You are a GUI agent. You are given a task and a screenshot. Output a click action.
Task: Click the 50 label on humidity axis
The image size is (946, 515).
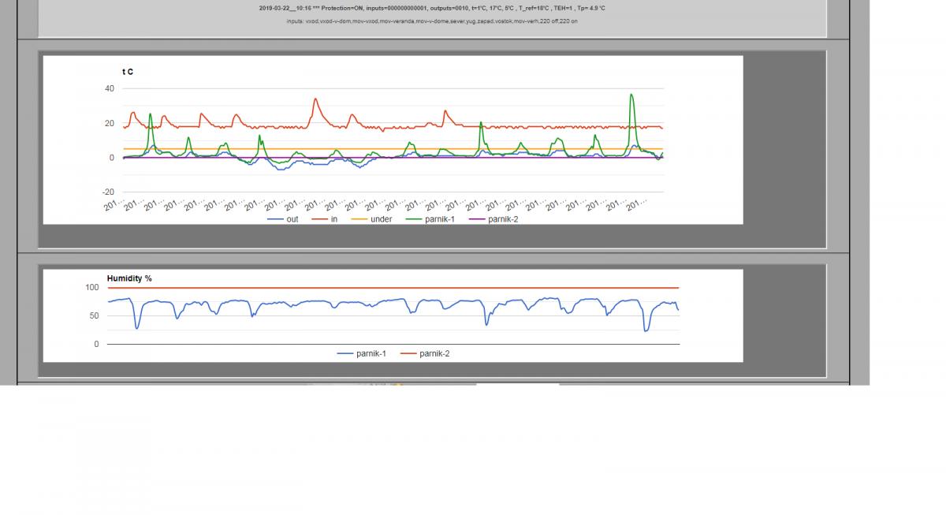click(95, 316)
